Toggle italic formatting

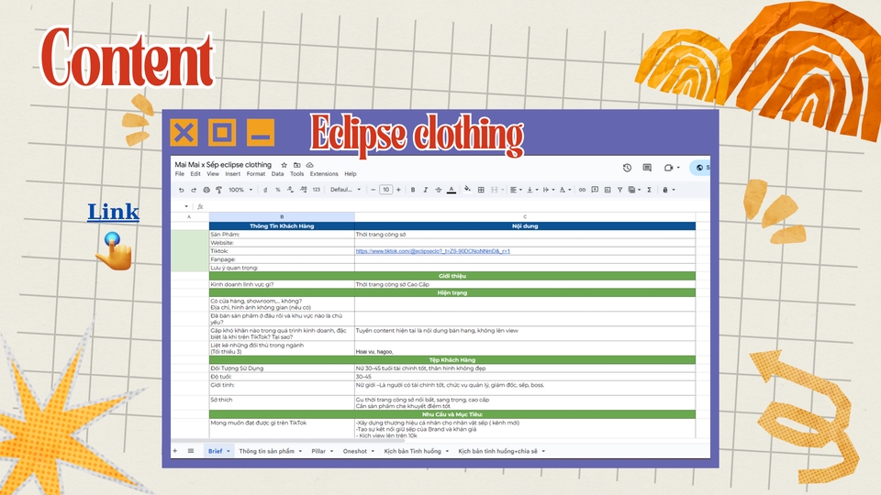(x=425, y=190)
